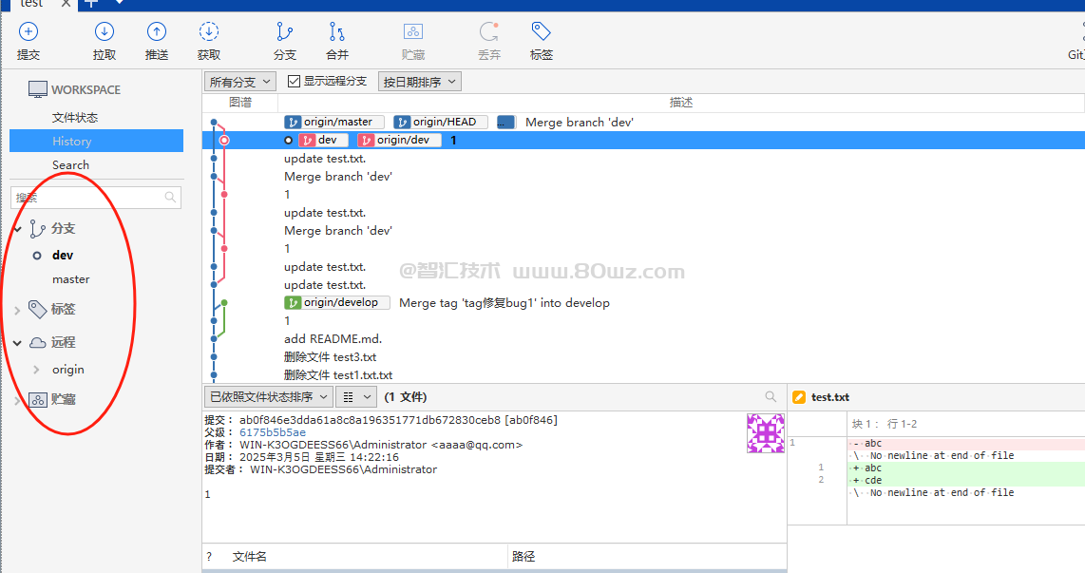Open the 所有分支 dropdown

[240, 82]
